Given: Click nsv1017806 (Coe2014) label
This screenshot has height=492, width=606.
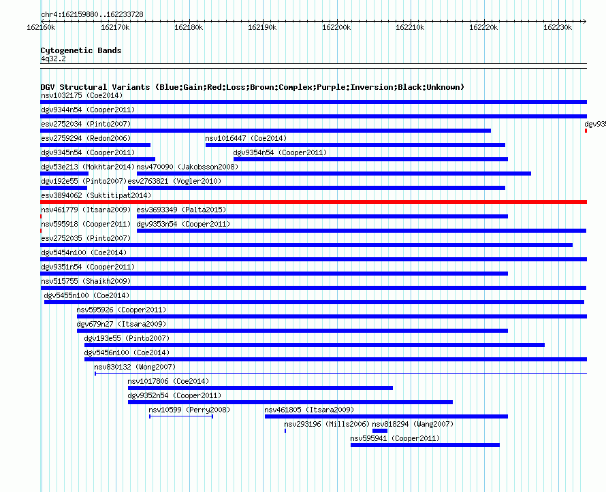Looking at the screenshot, I should tap(168, 381).
